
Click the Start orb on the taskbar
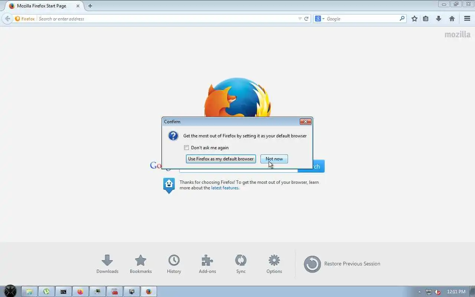coord(10,291)
